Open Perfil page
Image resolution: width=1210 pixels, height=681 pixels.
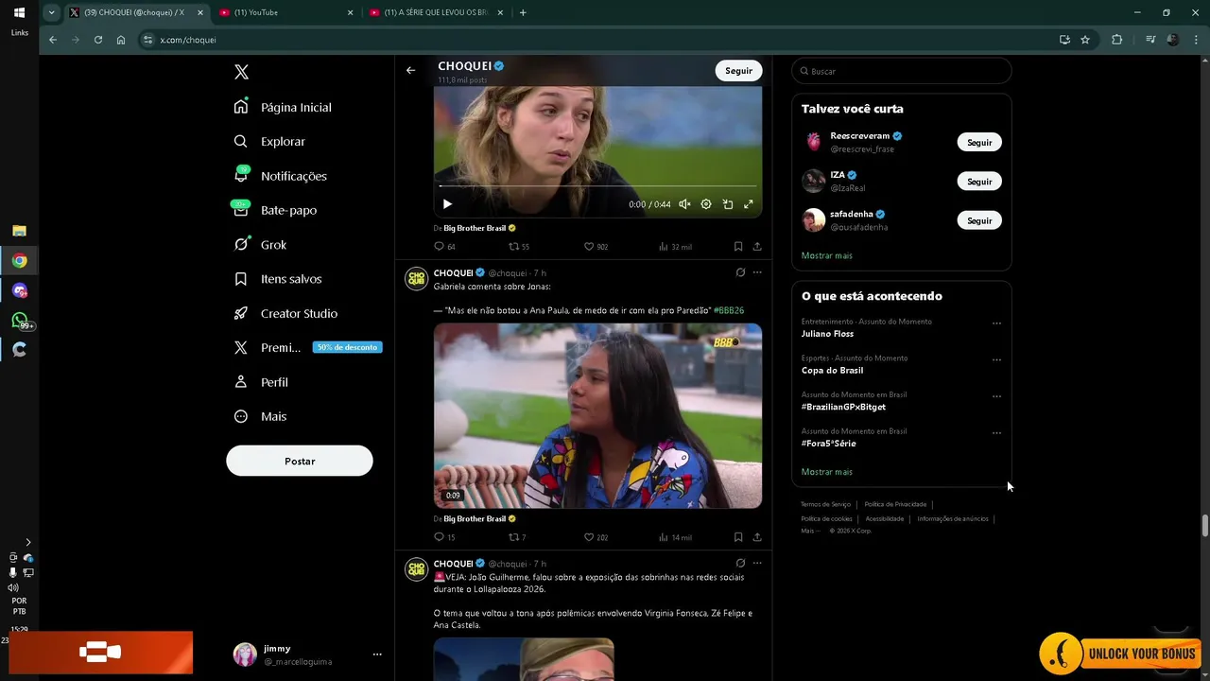pos(261,382)
